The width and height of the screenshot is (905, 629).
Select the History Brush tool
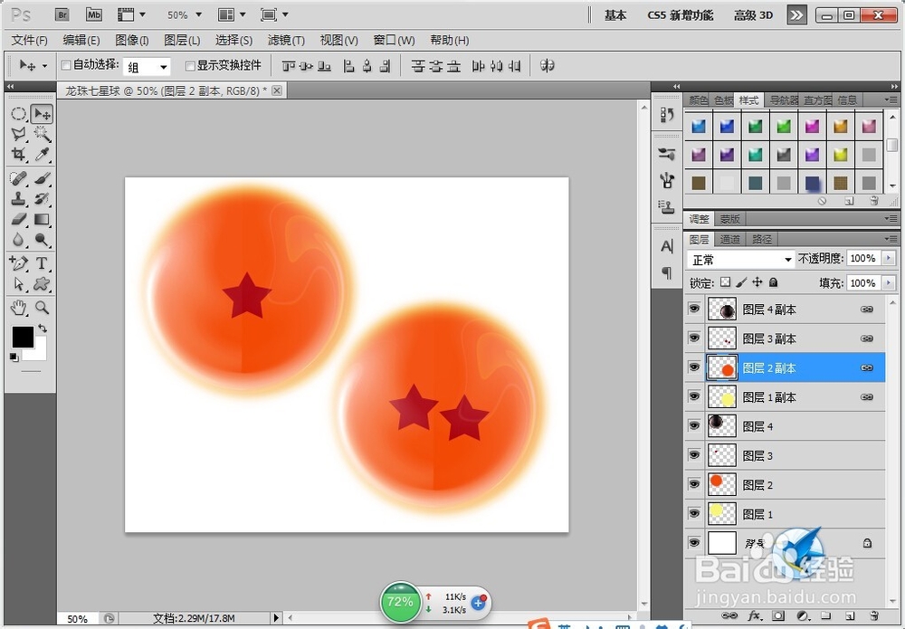coord(42,198)
